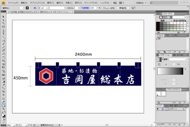The height and width of the screenshot is (127, 190).
Task: Open the arrange documents layout icon
Action: (x=122, y=2)
